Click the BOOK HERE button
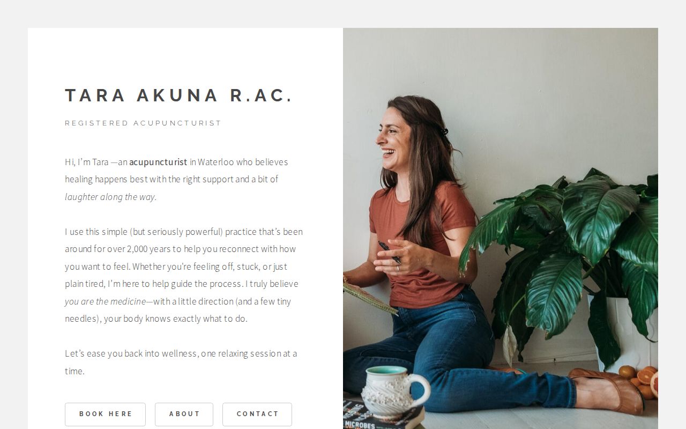Viewport: 686px width, 429px height. [105, 414]
